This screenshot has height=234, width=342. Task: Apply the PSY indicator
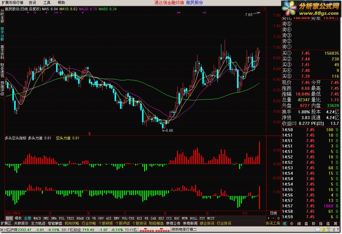202,218
